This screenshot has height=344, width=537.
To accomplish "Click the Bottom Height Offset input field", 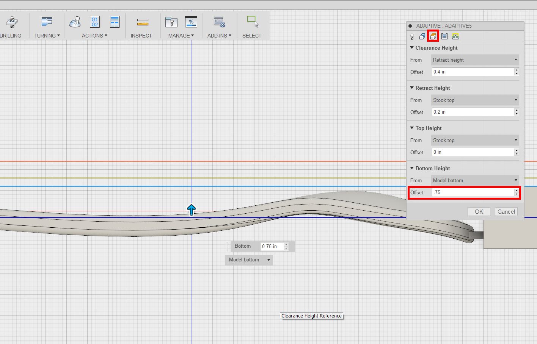I will tap(473, 192).
